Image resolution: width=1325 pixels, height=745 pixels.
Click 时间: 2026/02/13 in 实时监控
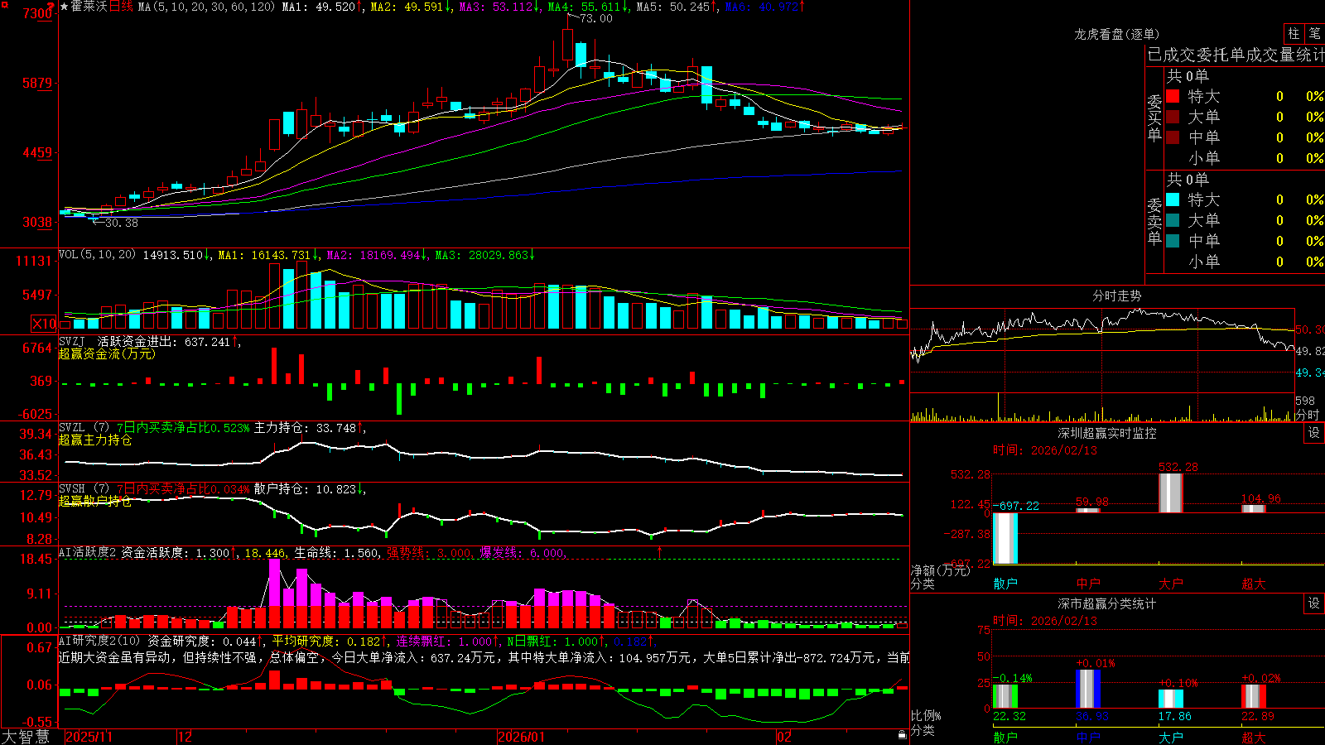(1045, 450)
